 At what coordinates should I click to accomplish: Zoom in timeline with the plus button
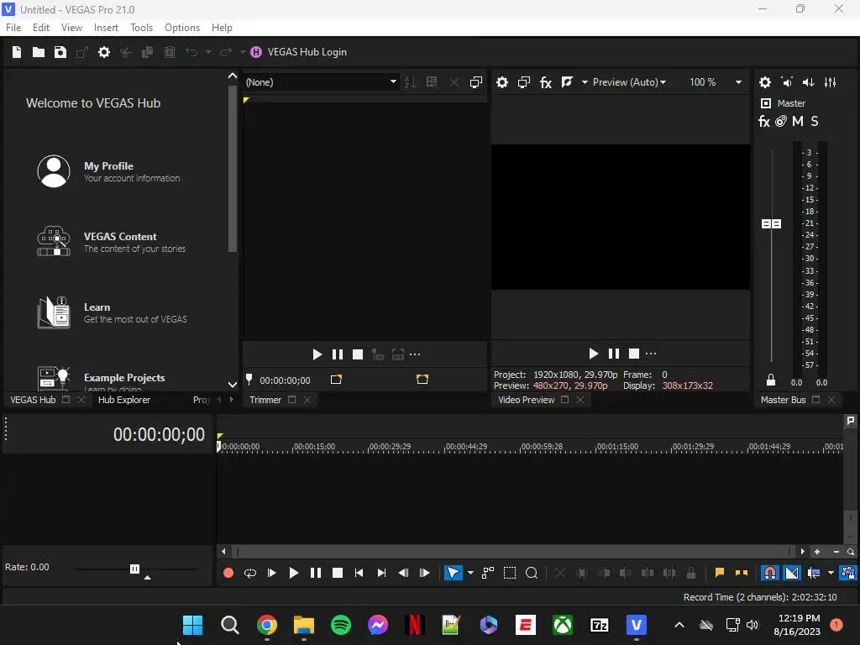pos(817,552)
